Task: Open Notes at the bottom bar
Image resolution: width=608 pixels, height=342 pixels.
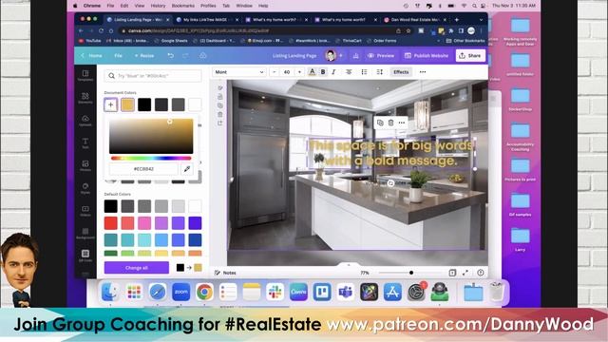Action: (x=225, y=273)
